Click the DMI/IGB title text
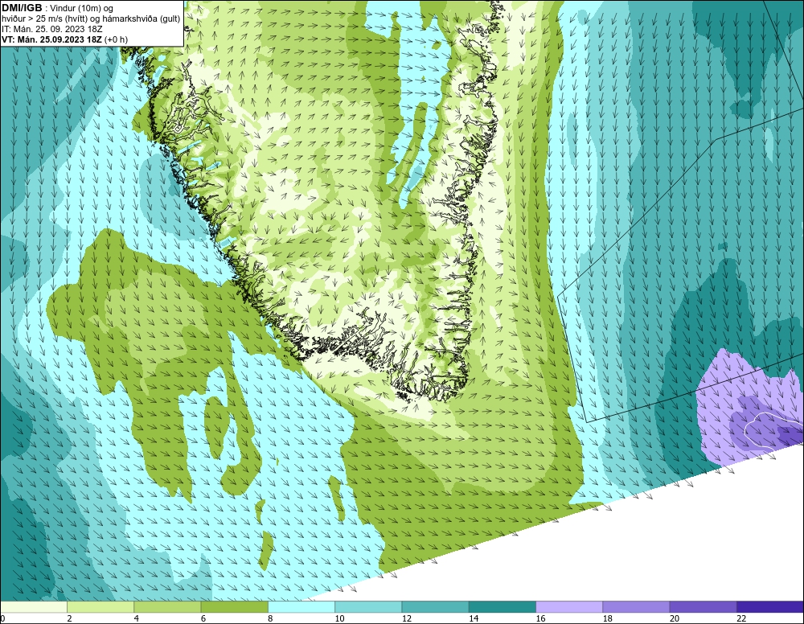The width and height of the screenshot is (804, 624). coord(22,8)
